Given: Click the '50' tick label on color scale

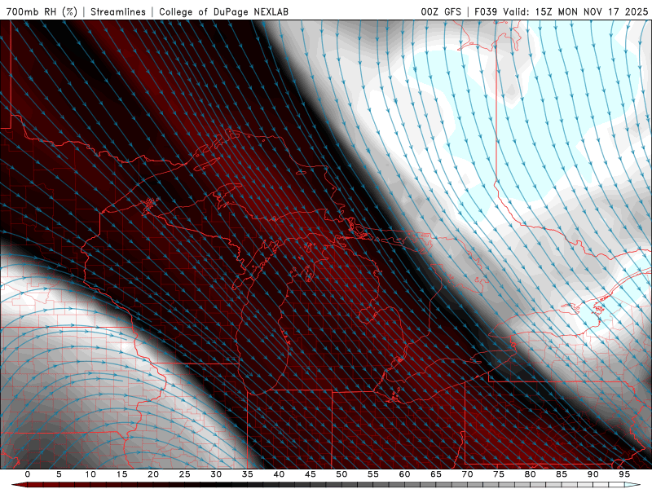Looking at the screenshot, I should (x=341, y=474).
